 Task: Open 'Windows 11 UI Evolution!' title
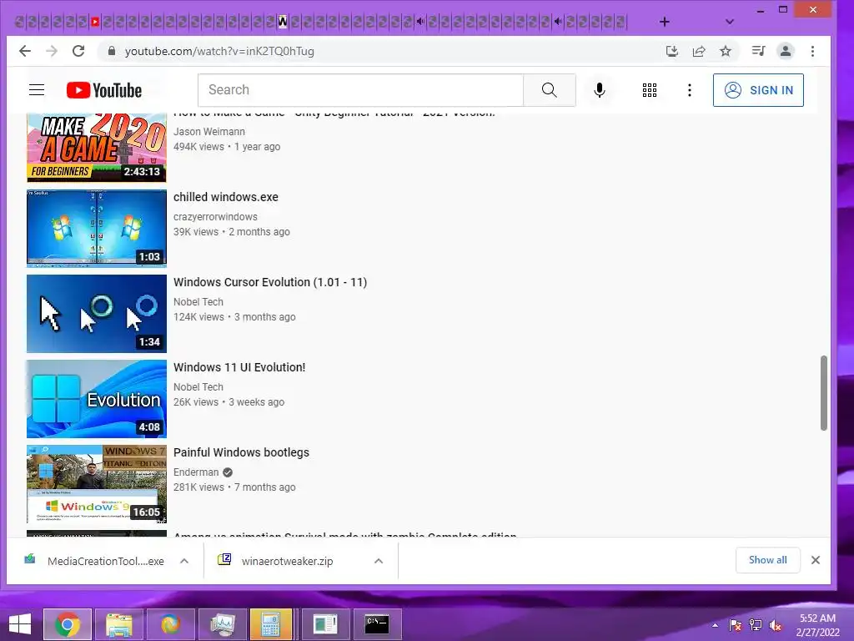tap(239, 367)
